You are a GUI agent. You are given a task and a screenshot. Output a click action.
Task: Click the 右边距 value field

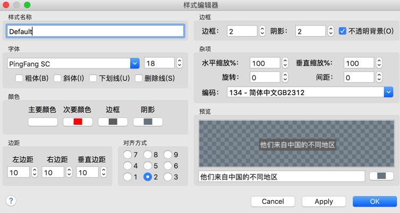click(53, 173)
